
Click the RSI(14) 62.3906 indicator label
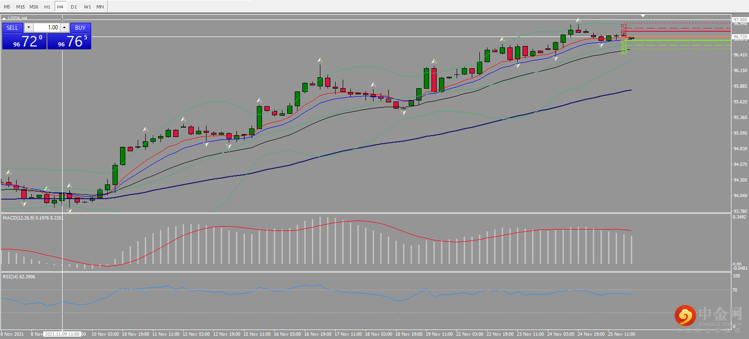click(19, 276)
